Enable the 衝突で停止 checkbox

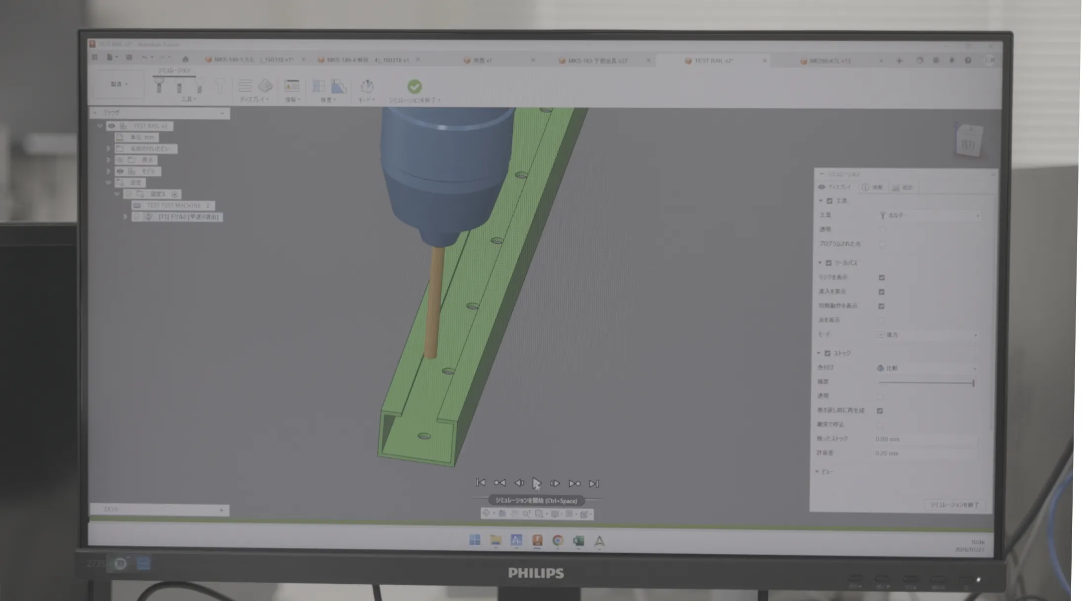click(x=880, y=424)
